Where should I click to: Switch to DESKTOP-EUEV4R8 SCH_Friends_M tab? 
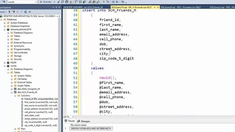(x=83, y=7)
